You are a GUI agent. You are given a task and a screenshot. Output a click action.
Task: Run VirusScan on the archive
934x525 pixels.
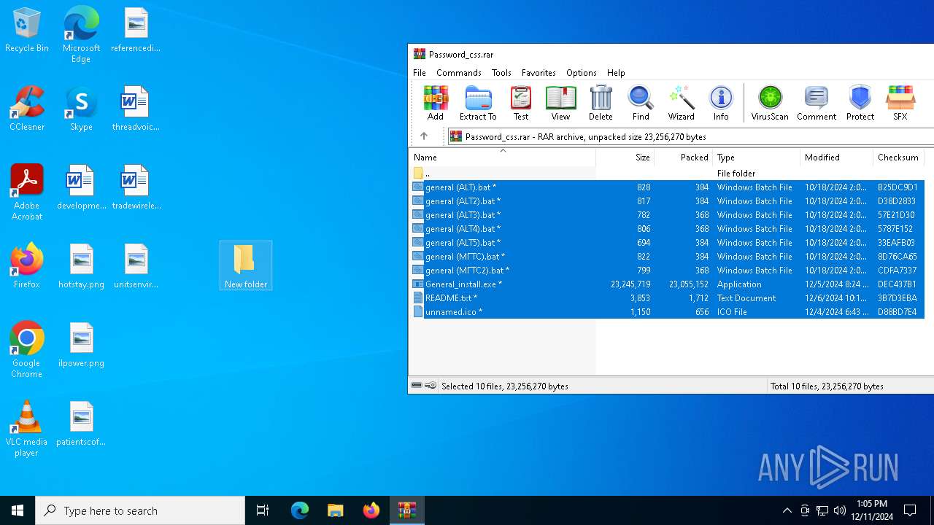[x=770, y=103]
